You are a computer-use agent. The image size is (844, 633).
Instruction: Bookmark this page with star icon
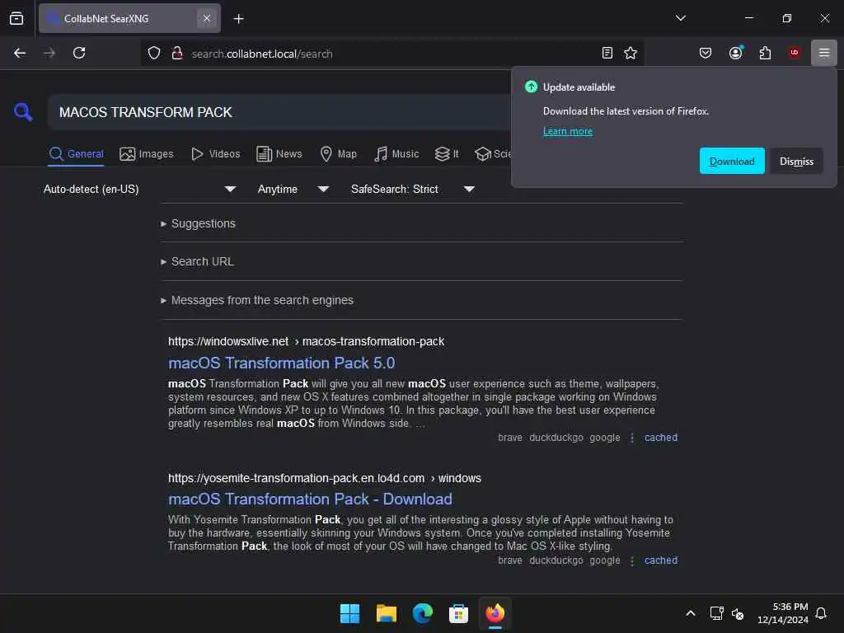[631, 53]
